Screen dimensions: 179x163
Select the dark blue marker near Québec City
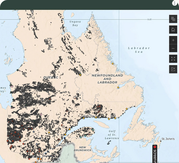click(x=64, y=138)
